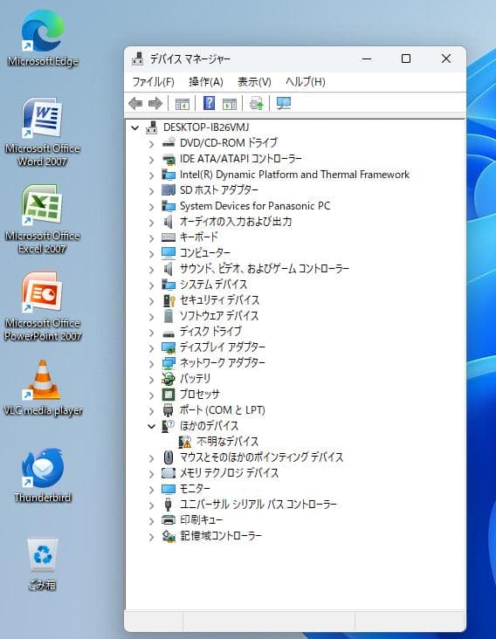Close the Device Manager window
This screenshot has height=639, width=496.
coord(446,58)
